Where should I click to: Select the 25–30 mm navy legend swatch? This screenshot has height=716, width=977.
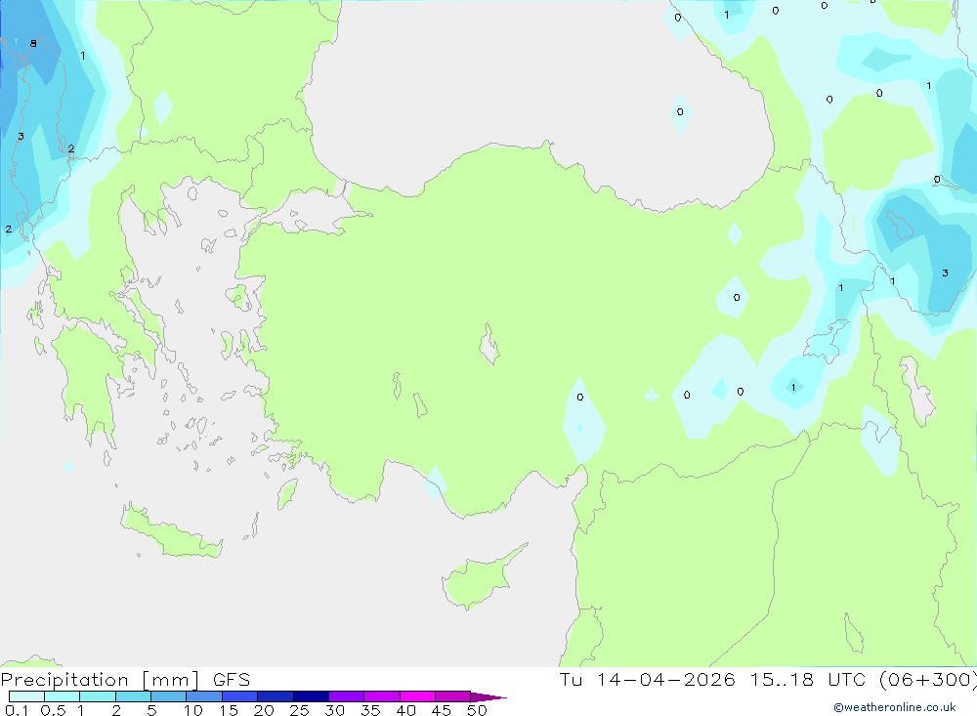pos(311,696)
